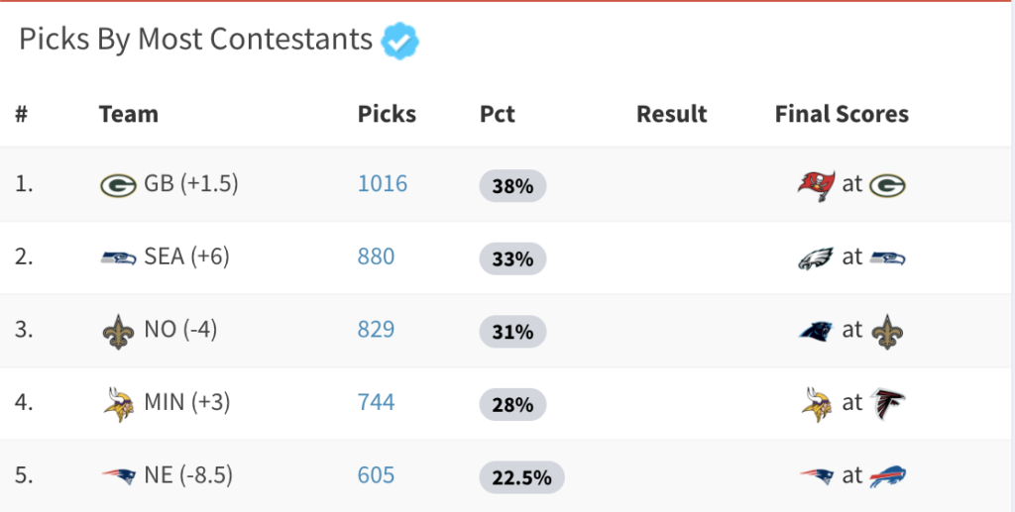The width and height of the screenshot is (1015, 512).
Task: Click the Picks column header
Action: point(387,114)
